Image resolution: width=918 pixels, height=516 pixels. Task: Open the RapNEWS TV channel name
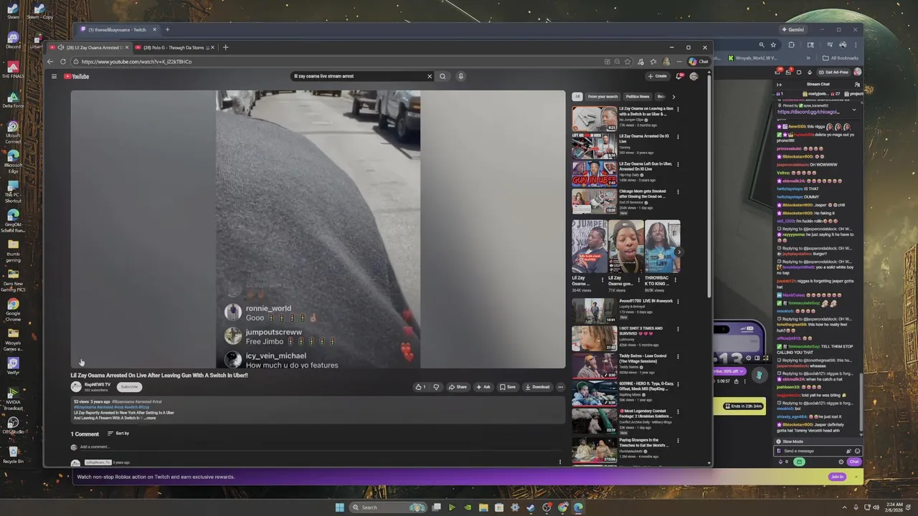[98, 385]
